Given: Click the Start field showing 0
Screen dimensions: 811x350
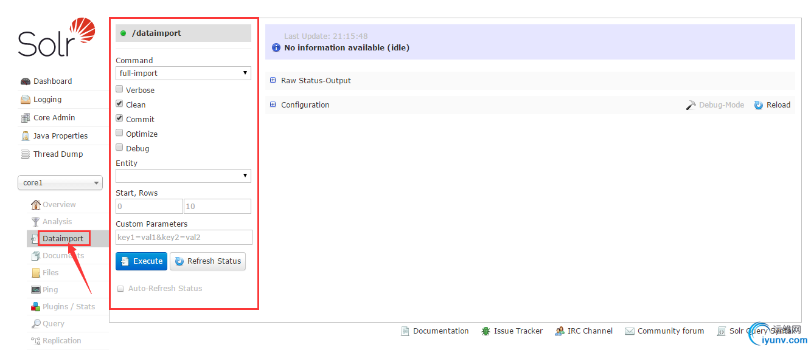Looking at the screenshot, I should click(149, 207).
